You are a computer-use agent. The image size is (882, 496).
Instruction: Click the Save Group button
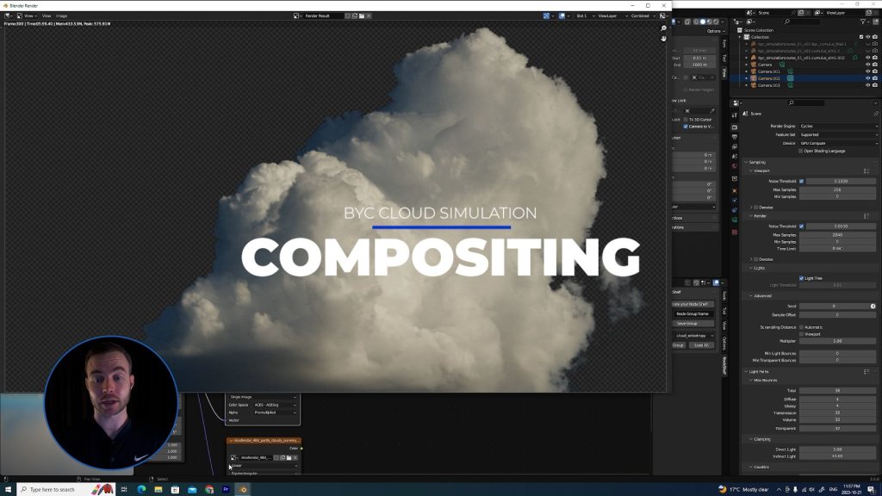(x=693, y=324)
